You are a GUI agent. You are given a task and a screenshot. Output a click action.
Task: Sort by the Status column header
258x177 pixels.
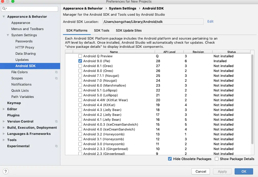coord(232,52)
